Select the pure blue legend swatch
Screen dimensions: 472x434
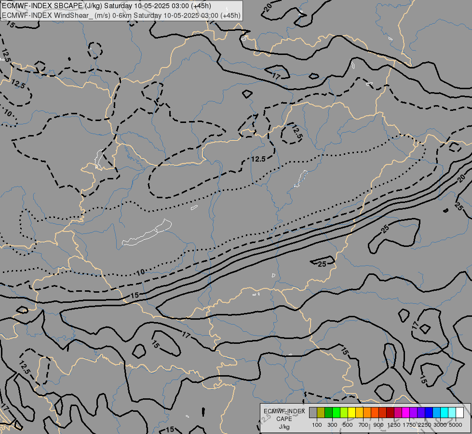pyautogui.click(x=429, y=412)
